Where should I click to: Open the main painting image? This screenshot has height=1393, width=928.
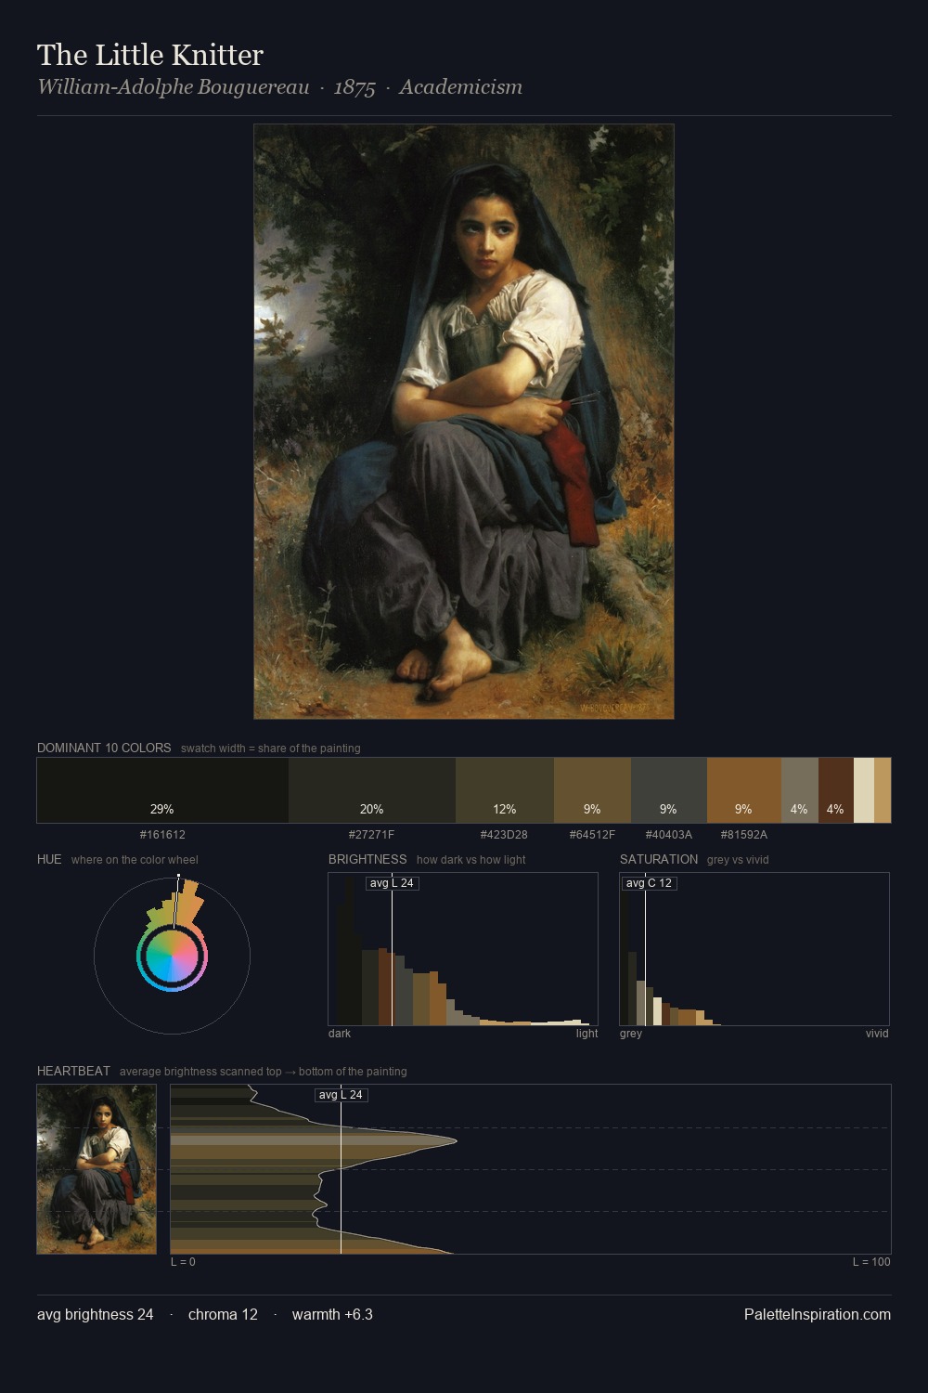(464, 422)
